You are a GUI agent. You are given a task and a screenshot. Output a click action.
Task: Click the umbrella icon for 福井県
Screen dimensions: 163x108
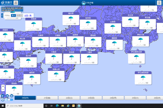point(71,18)
